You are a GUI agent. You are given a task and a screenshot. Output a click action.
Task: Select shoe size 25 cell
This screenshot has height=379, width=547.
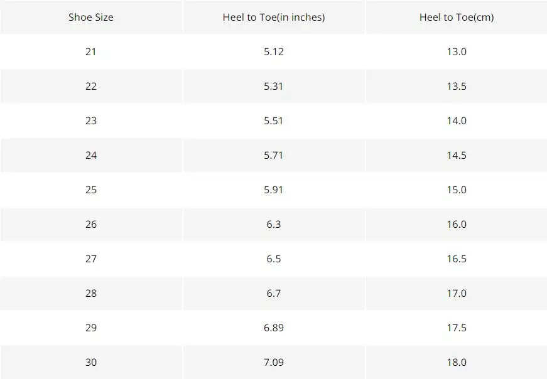(x=90, y=189)
